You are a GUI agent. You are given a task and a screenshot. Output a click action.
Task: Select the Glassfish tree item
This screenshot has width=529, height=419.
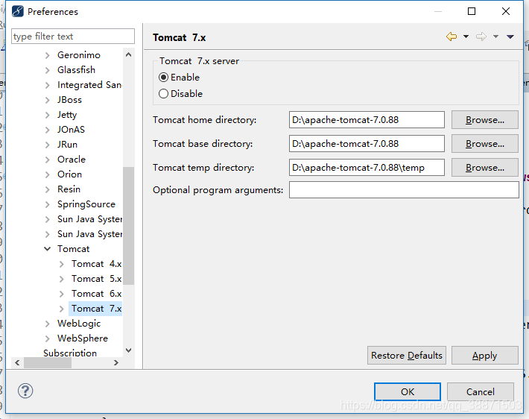pyautogui.click(x=76, y=70)
